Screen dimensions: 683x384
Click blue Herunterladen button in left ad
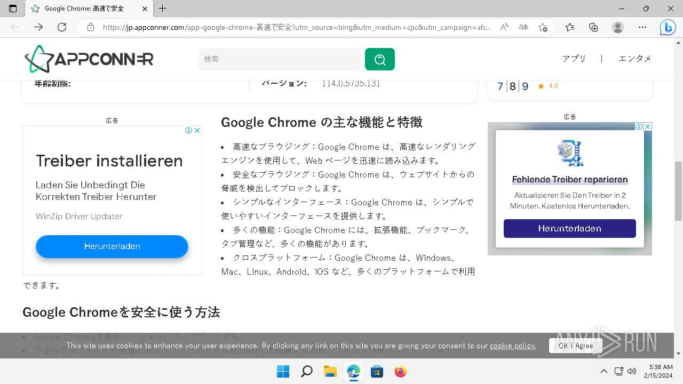(112, 246)
